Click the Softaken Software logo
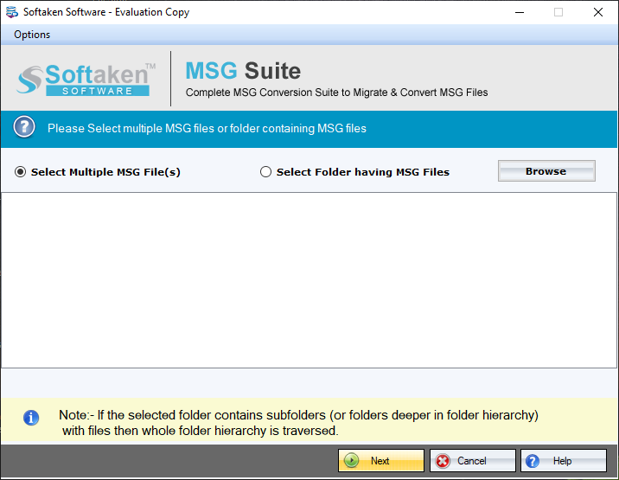The height and width of the screenshot is (480, 619). click(x=86, y=79)
